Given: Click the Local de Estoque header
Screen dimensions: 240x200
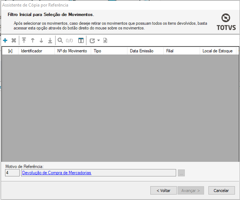Looking at the screenshot, I should click(x=217, y=51).
